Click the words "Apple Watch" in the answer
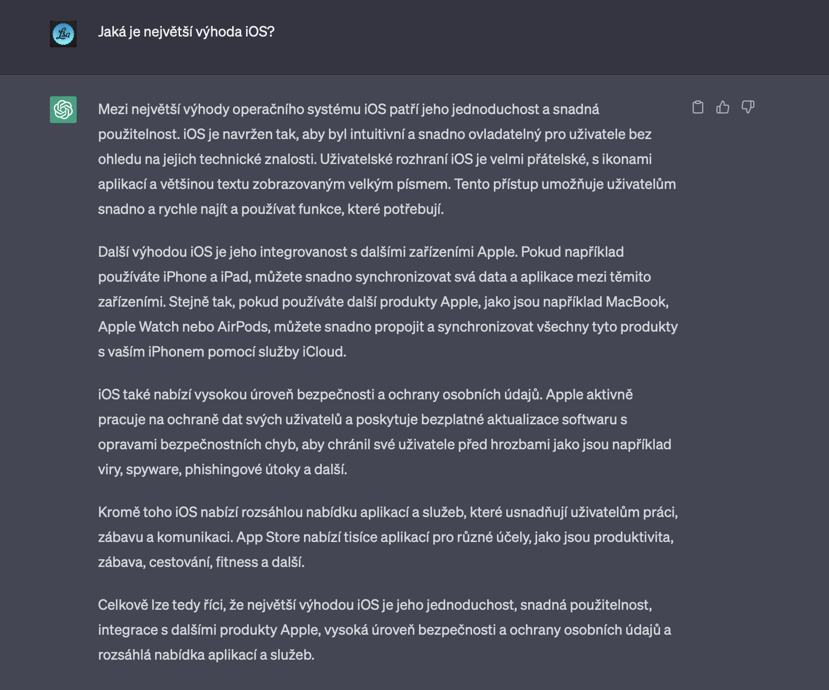Viewport: 829px width, 690px height. coord(139,327)
